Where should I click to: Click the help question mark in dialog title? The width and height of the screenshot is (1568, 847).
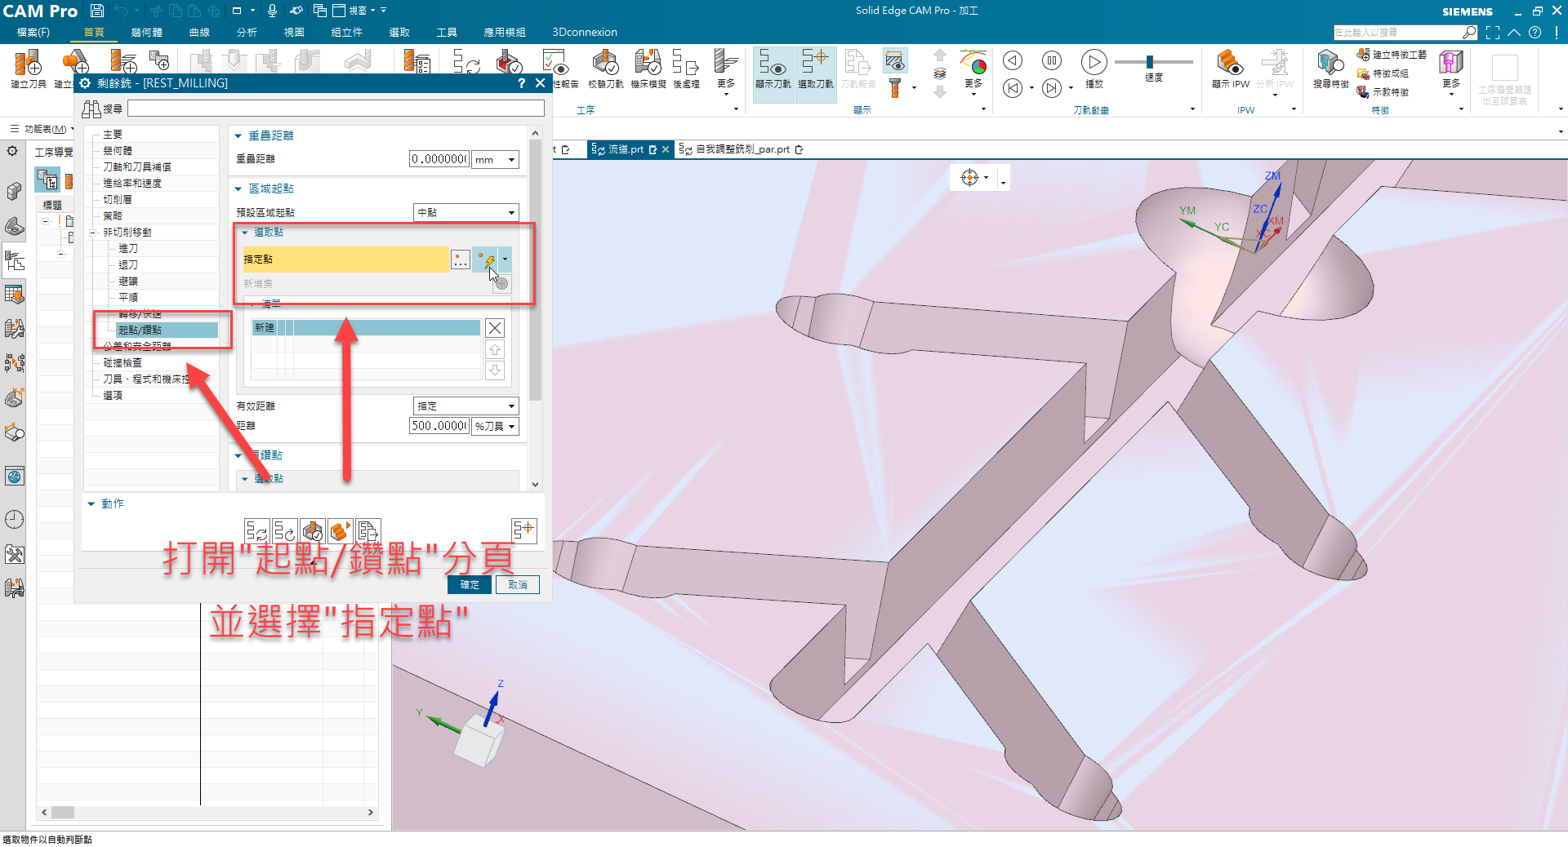(x=521, y=83)
